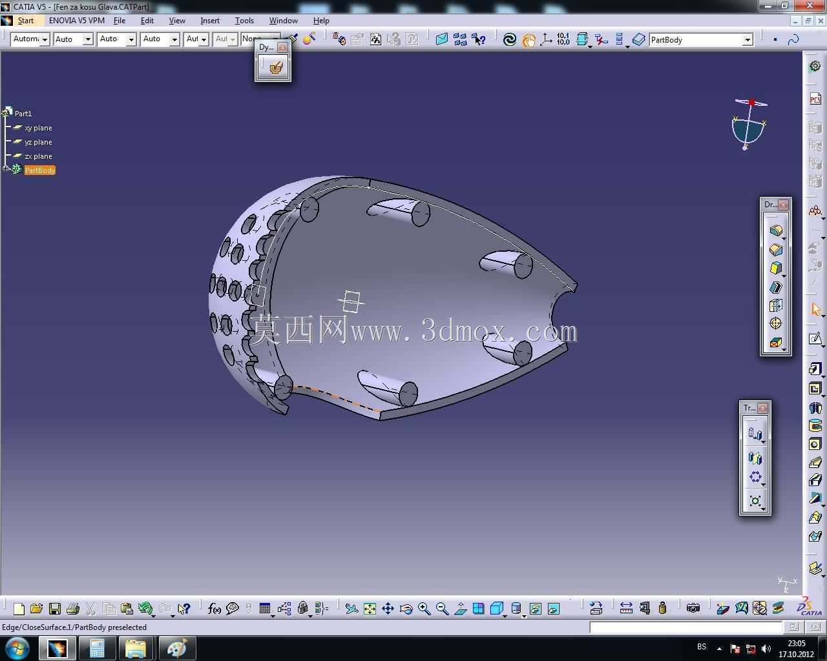
Task: Open the PartBody selector dropdown
Action: (x=748, y=39)
